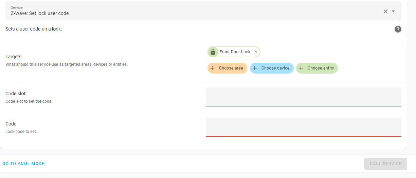Focus the Code input field
Screen dimensions: 416x178
303,127
